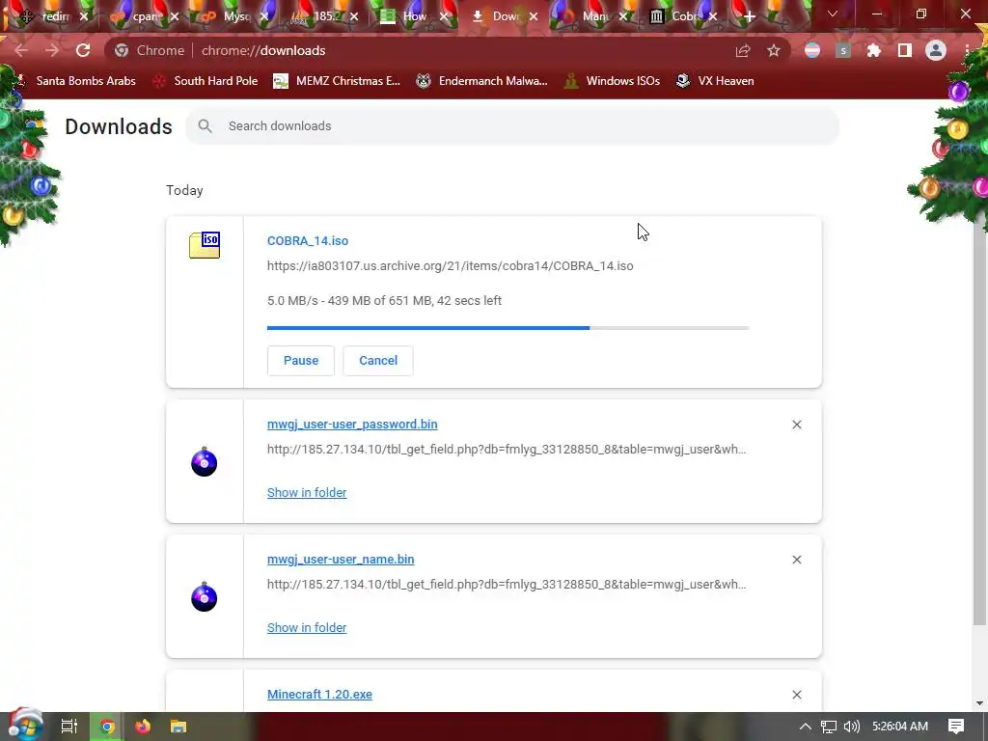Remove mwgj_user-user_name.bin from list

[x=797, y=560]
